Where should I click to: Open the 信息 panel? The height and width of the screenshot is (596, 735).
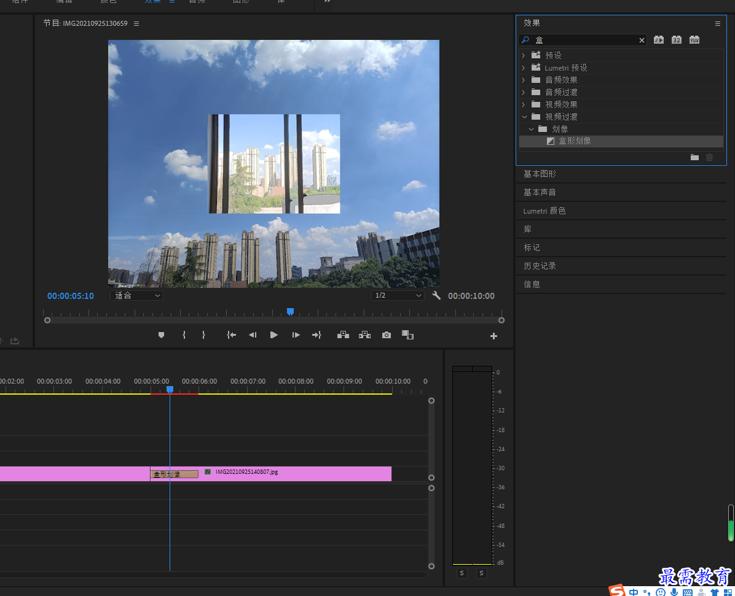(x=532, y=284)
